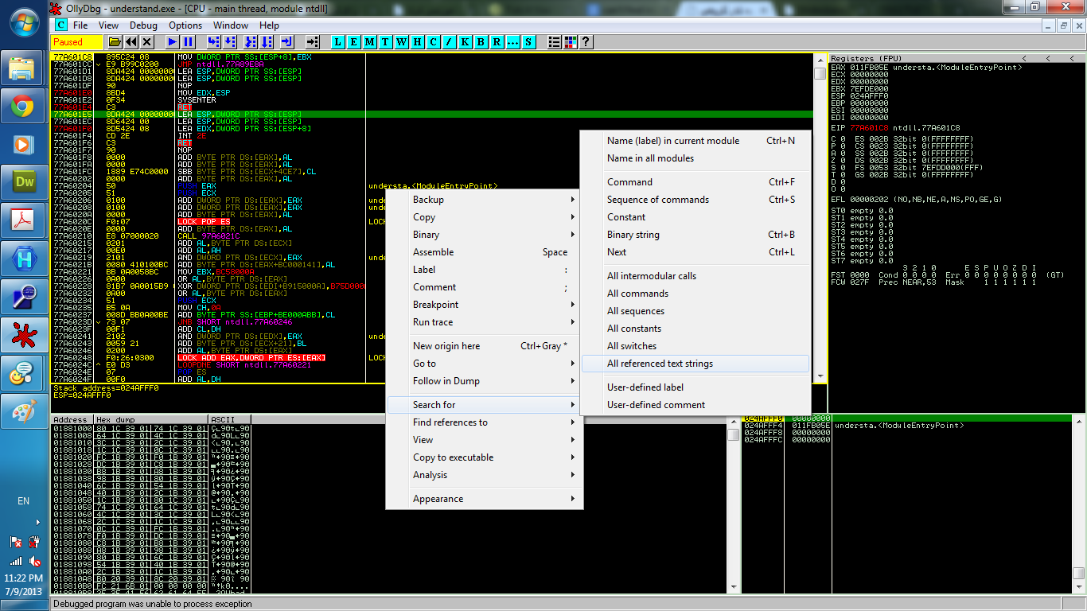Click the Open file toolbar icon
The image size is (1087, 611).
click(115, 41)
